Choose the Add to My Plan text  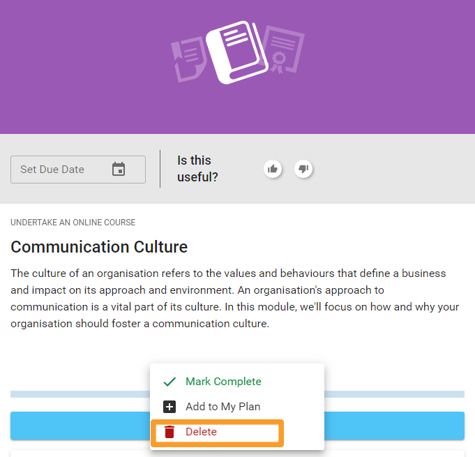pyautogui.click(x=223, y=407)
